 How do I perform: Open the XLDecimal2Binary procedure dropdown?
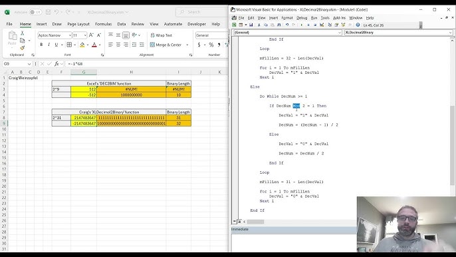[398, 33]
